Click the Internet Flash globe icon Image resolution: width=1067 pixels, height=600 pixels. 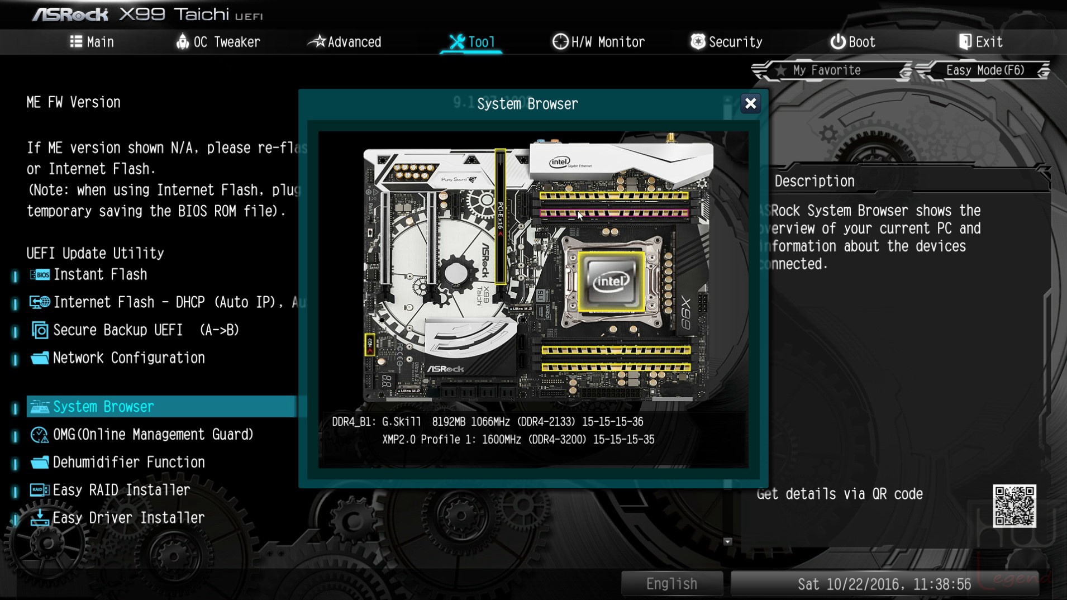pos(40,302)
